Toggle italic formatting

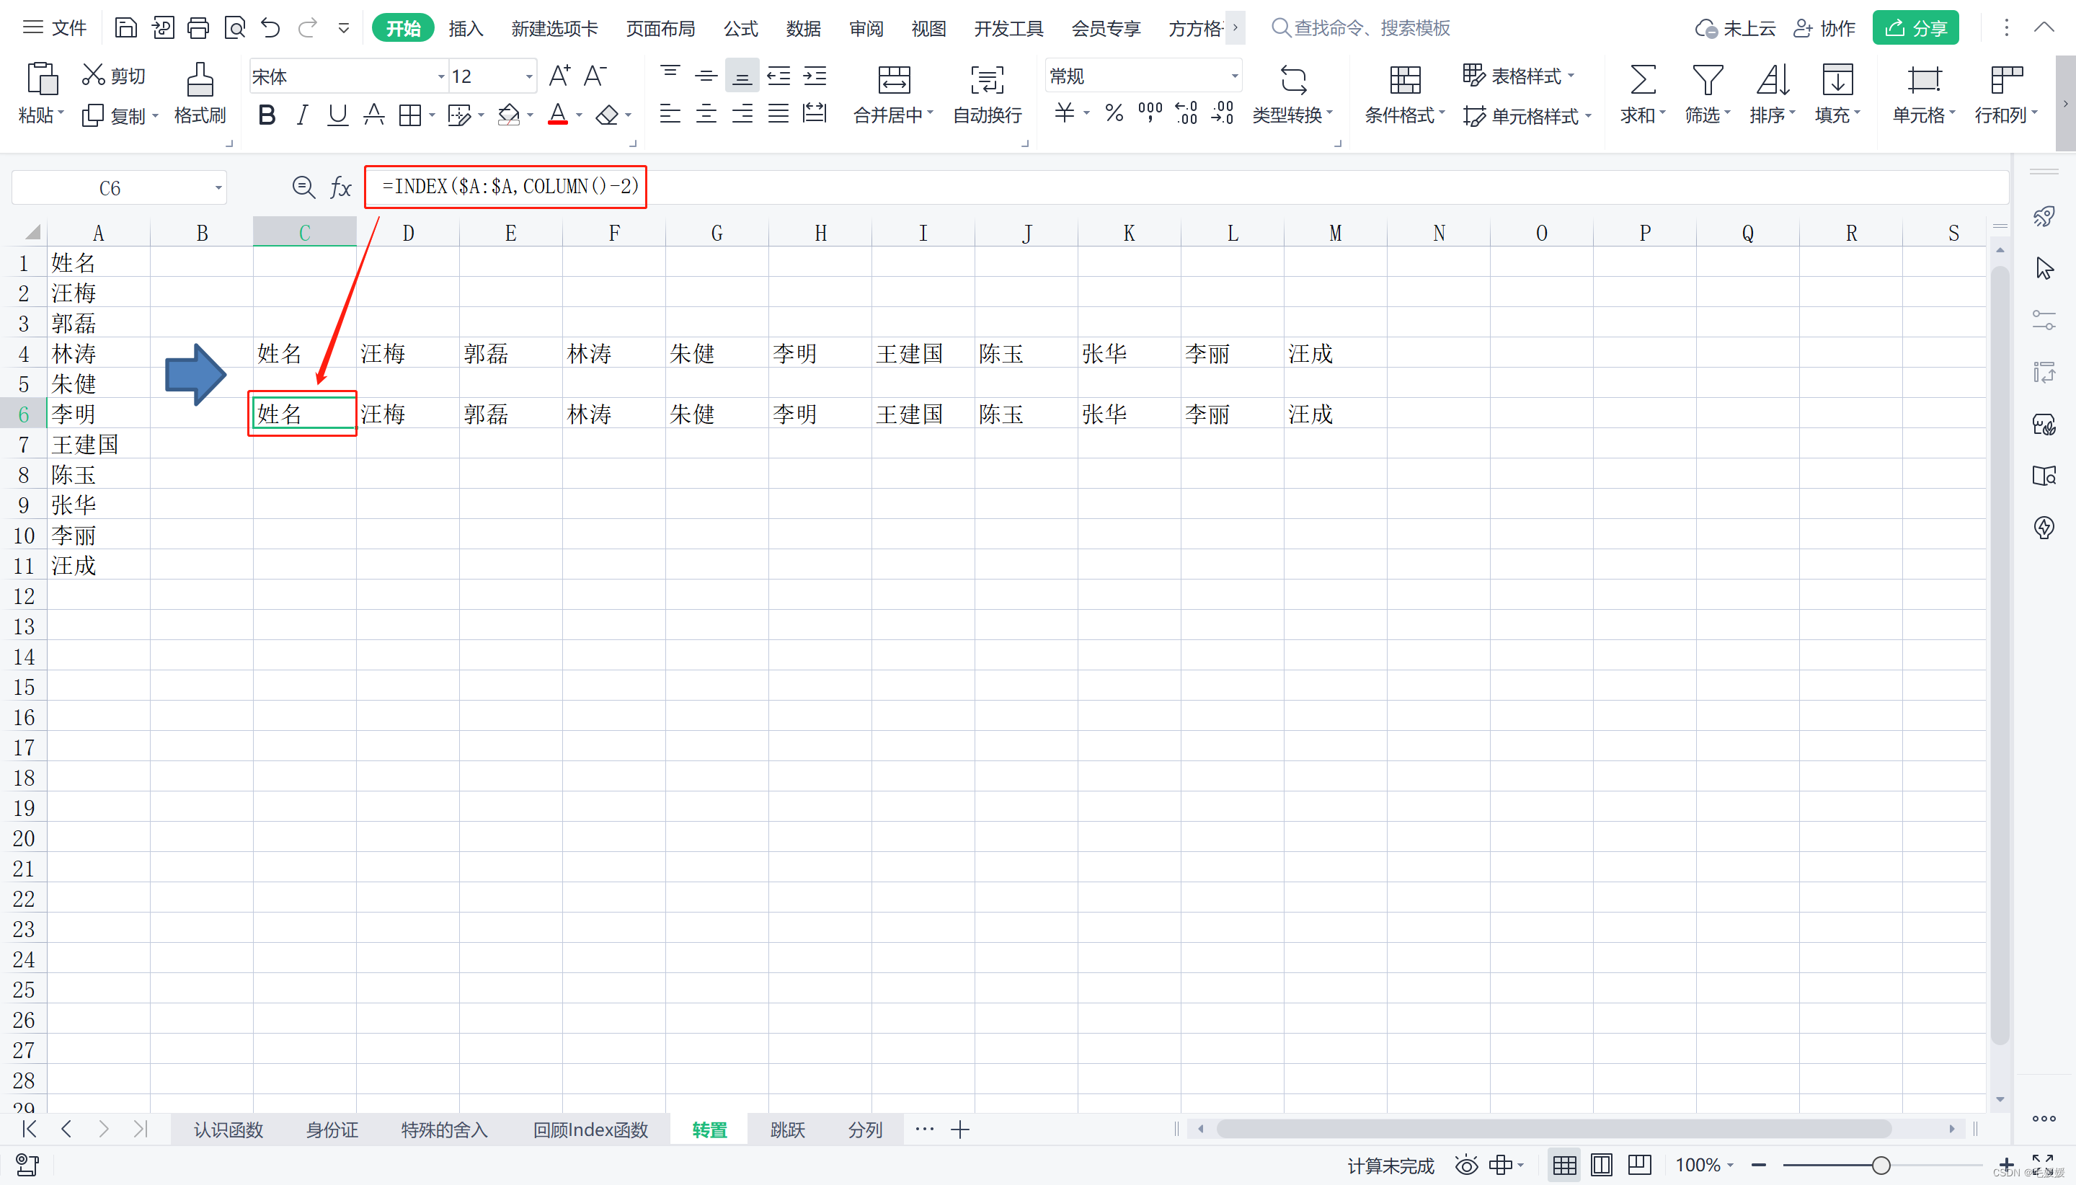[302, 115]
